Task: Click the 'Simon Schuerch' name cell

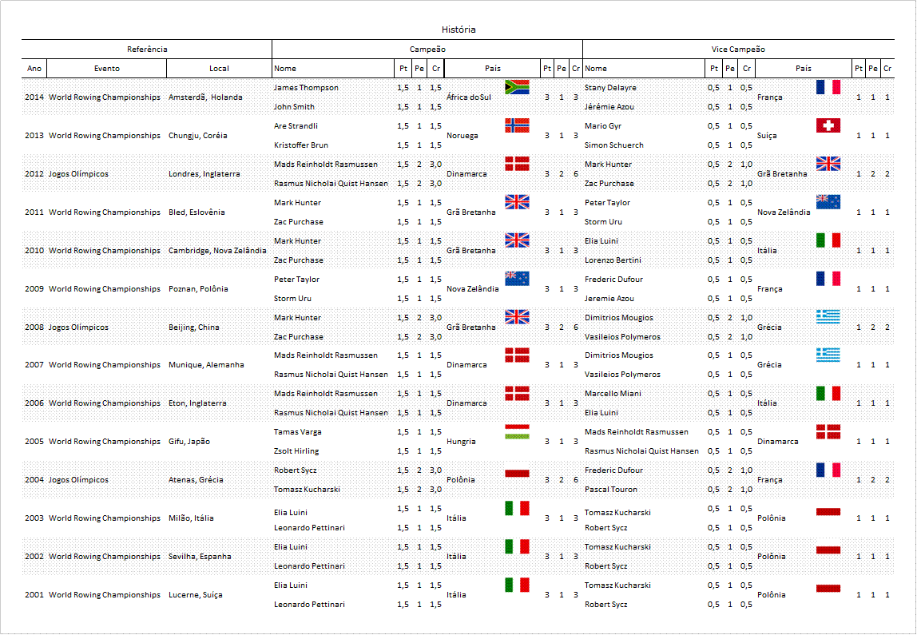Action: [614, 145]
